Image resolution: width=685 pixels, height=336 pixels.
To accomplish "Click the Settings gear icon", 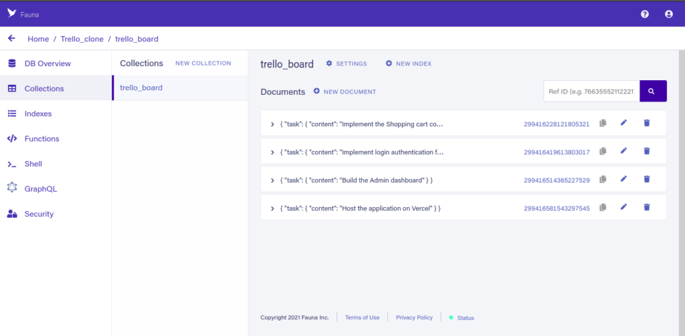I will click(329, 63).
